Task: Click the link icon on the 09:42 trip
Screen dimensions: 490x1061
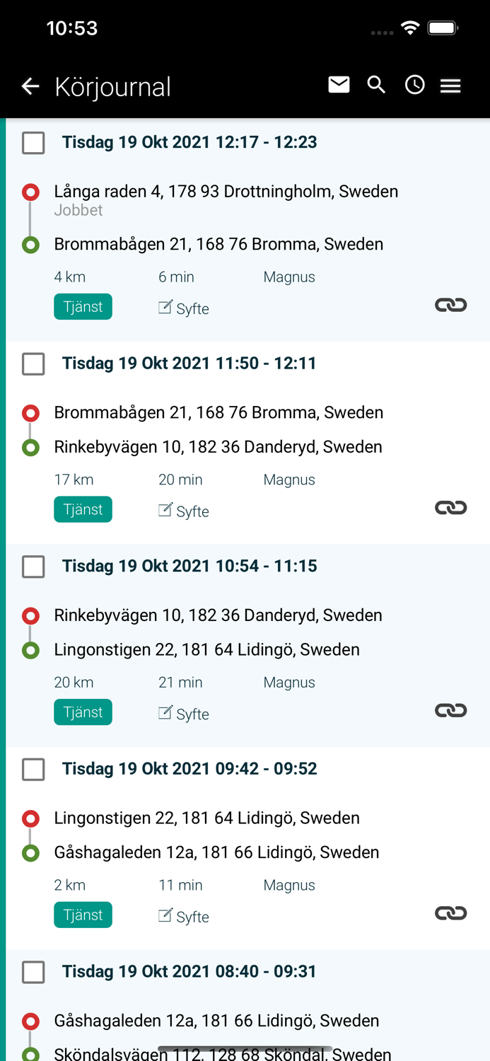Action: pyautogui.click(x=451, y=912)
